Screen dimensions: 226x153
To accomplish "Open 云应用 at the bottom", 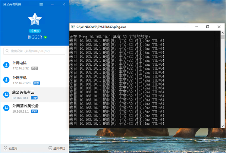I will pyautogui.click(x=10, y=148).
